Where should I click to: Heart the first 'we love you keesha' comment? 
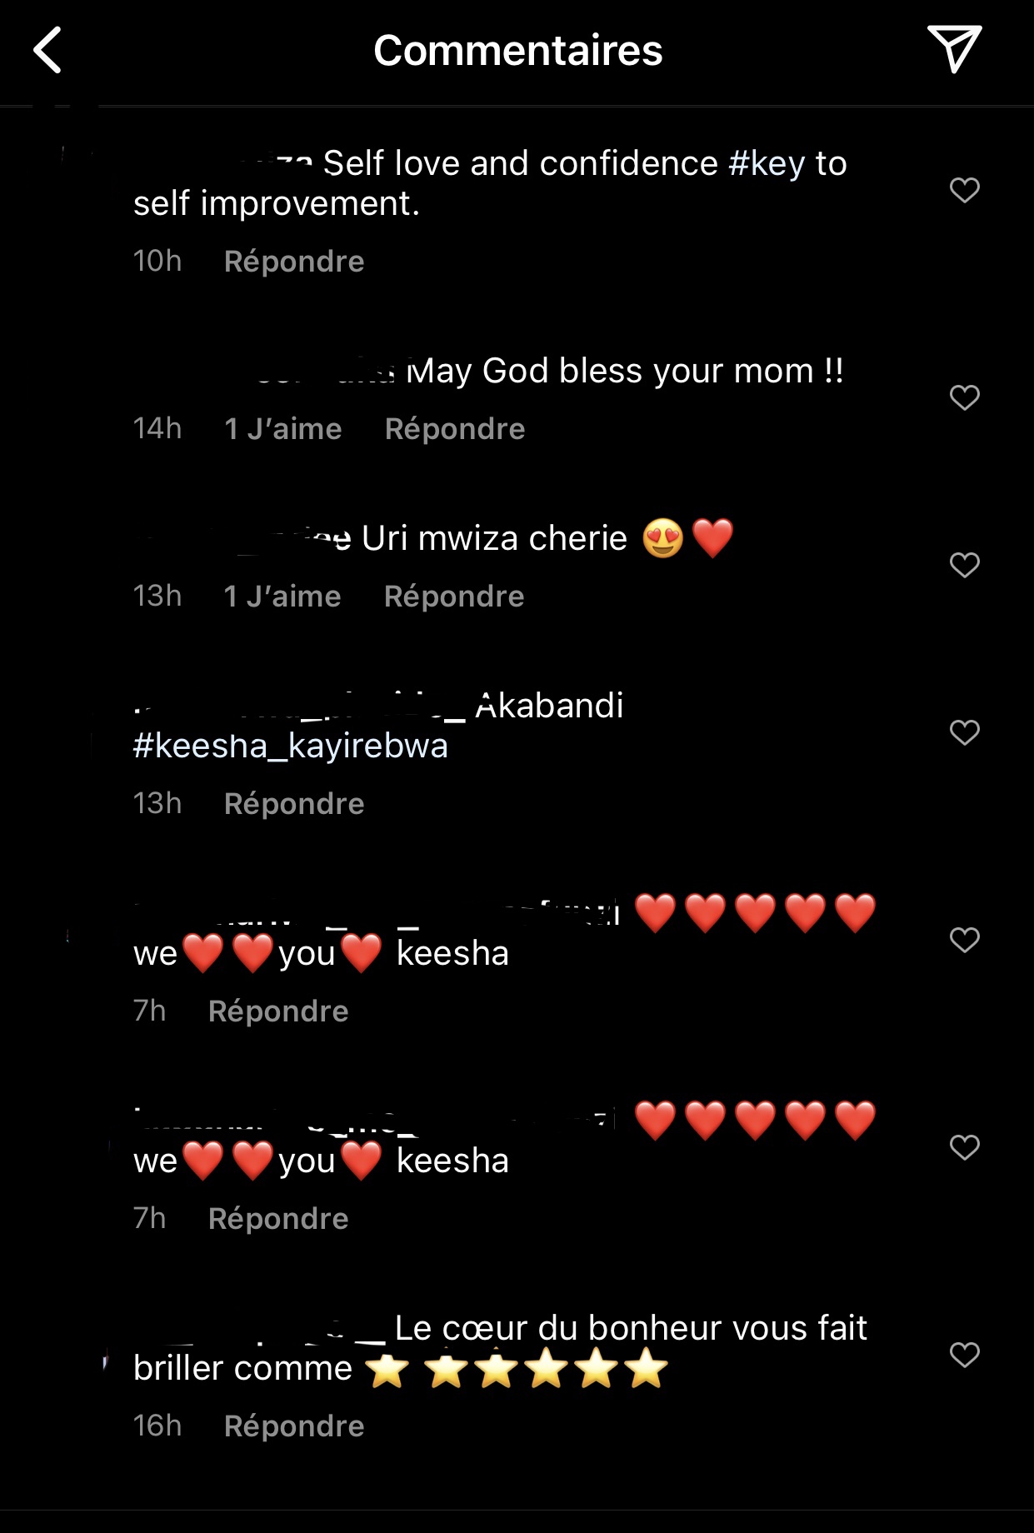click(964, 940)
